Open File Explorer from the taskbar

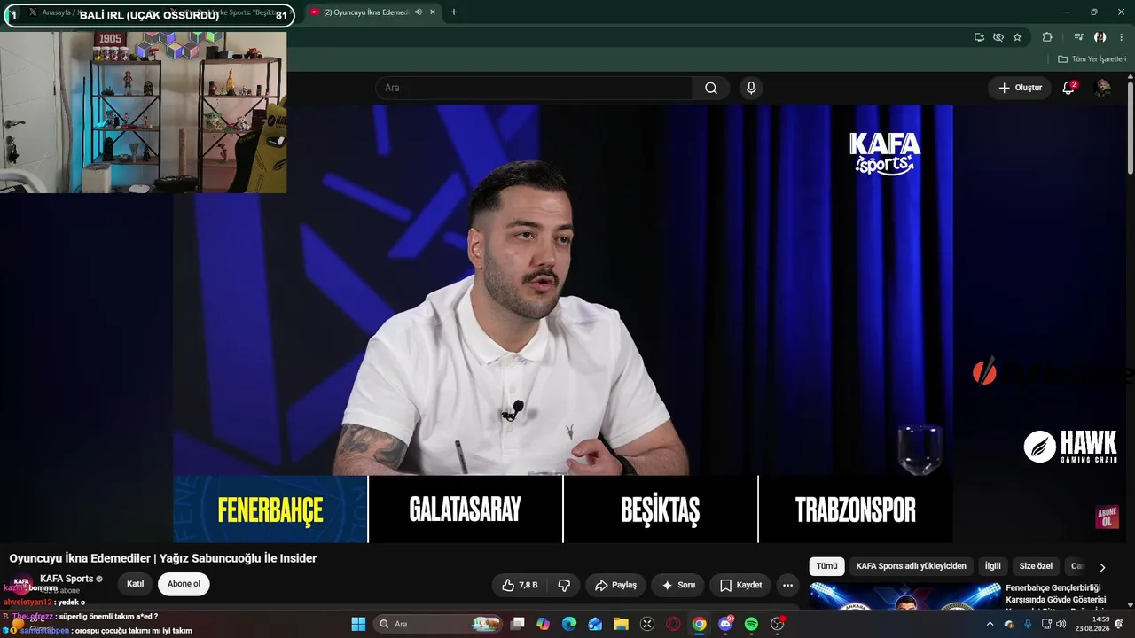click(622, 624)
